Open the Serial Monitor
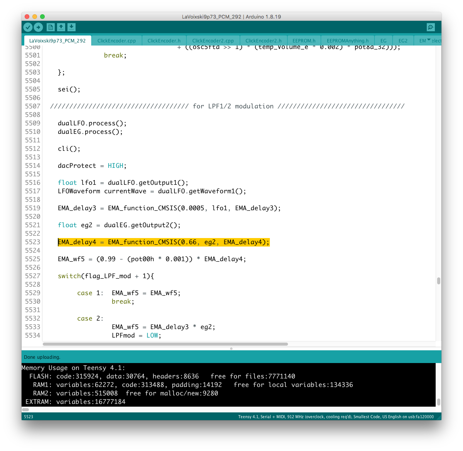Viewport: 463px width, 451px height. coord(431,27)
